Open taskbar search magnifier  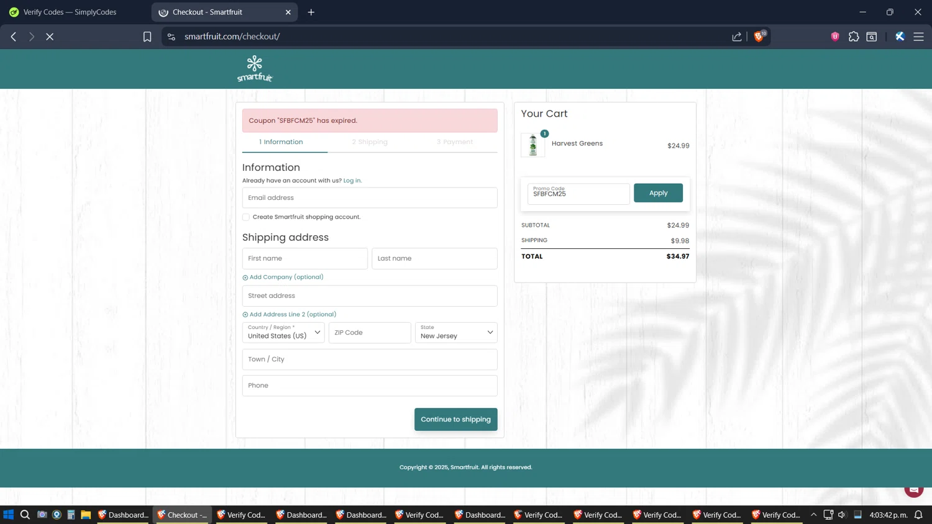(25, 515)
